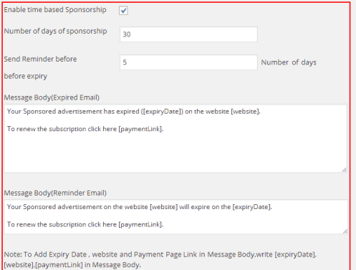Click the Send Reminder before input field
Image resolution: width=356 pixels, height=270 pixels.
(x=188, y=62)
